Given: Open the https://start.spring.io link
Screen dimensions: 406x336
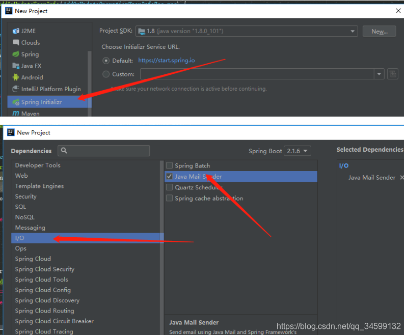Looking at the screenshot, I should 167,60.
